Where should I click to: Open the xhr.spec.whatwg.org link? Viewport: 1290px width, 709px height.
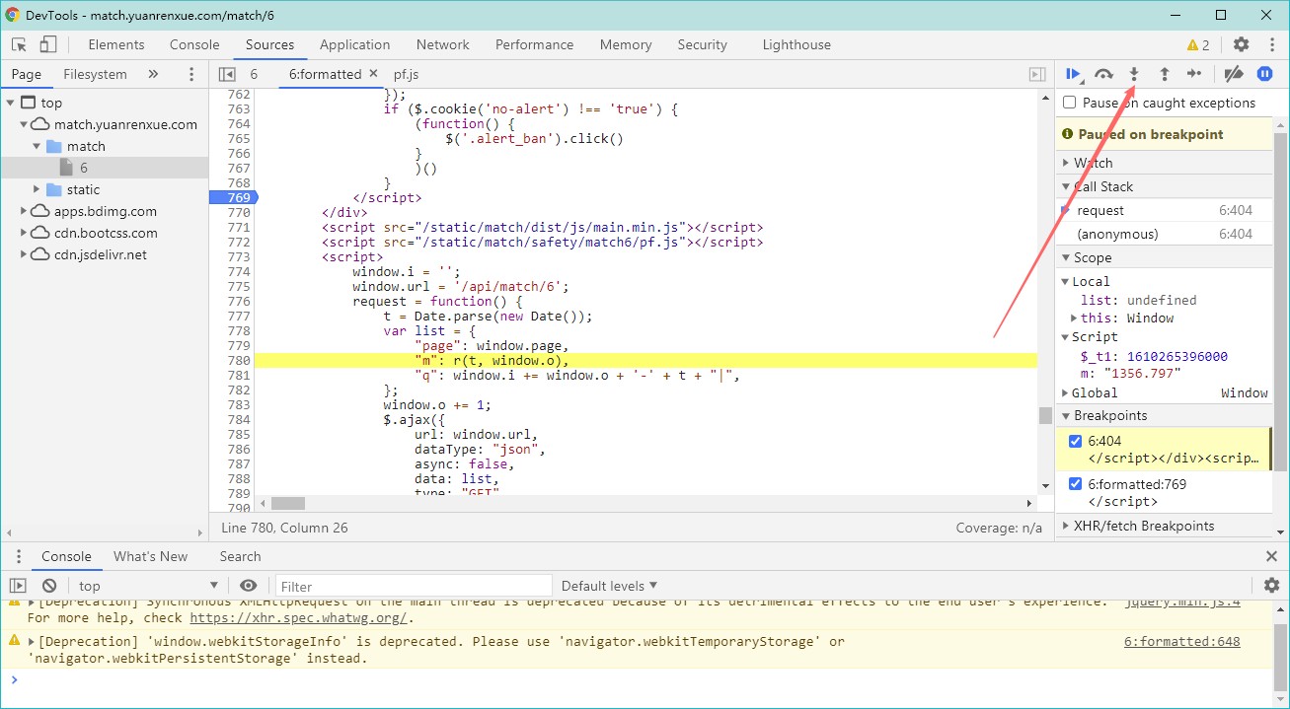click(298, 618)
